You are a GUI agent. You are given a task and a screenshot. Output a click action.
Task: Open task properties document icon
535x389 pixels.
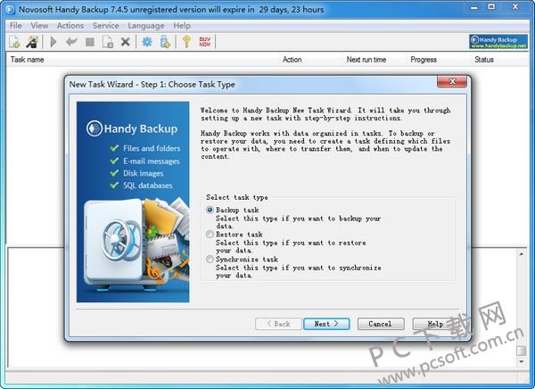108,42
